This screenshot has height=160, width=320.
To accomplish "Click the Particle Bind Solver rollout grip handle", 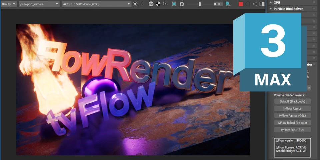I will pos(314,9).
